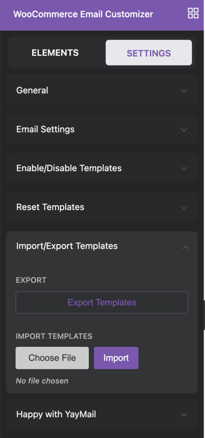Expand the Happy with YayMail chevron

pos(184,414)
